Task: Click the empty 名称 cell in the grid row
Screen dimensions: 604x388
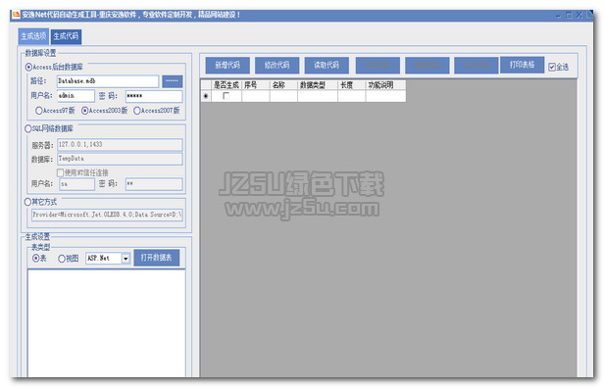Action: pyautogui.click(x=283, y=96)
